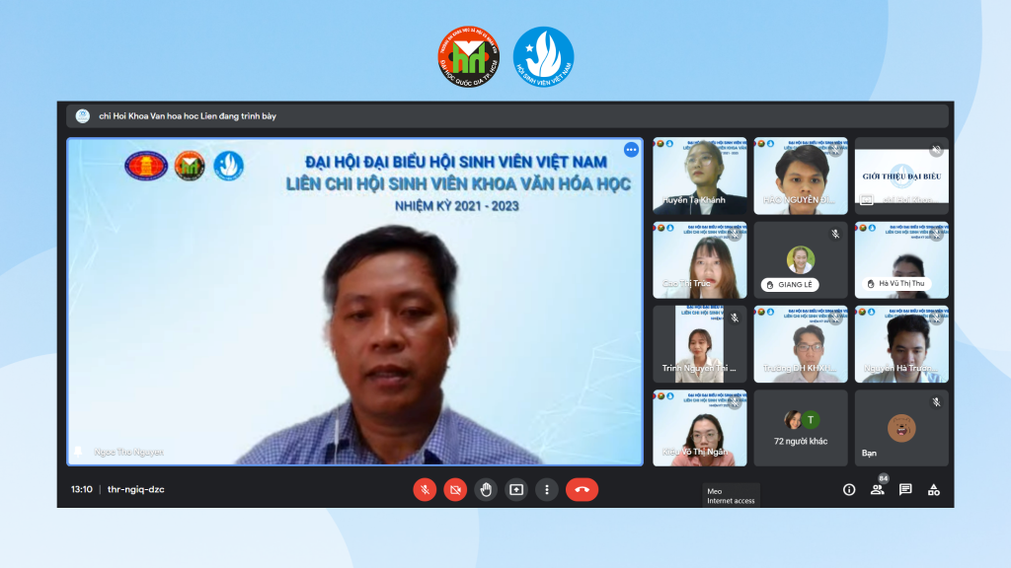Click the GIANG LÊ avatar photo
Image resolution: width=1011 pixels, height=568 pixels.
pos(800,259)
